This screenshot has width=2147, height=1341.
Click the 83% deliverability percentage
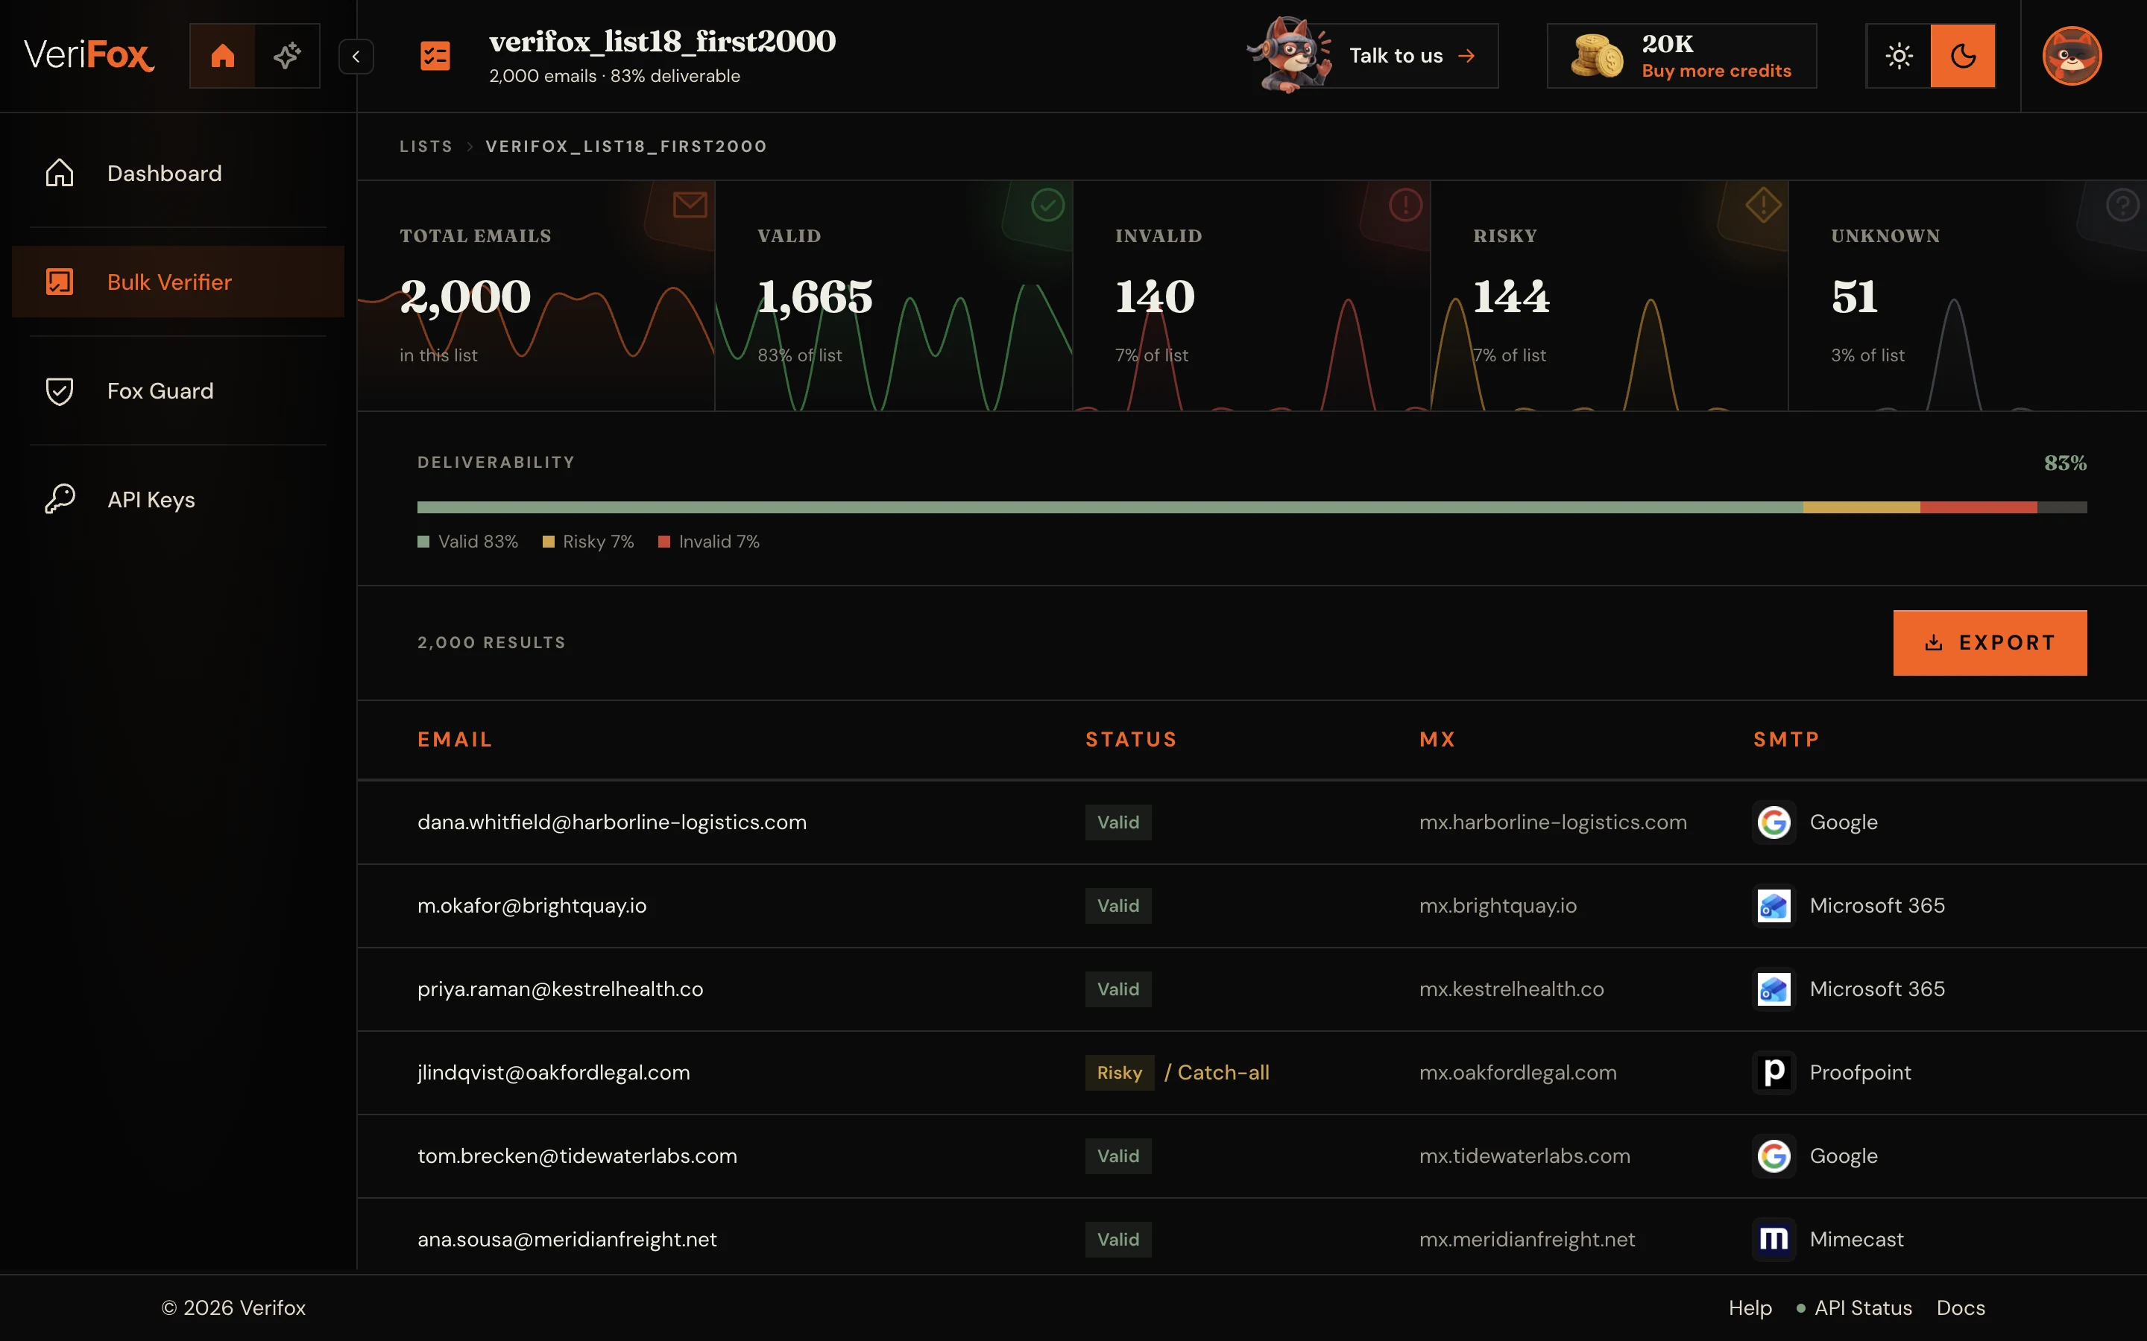tap(2064, 463)
